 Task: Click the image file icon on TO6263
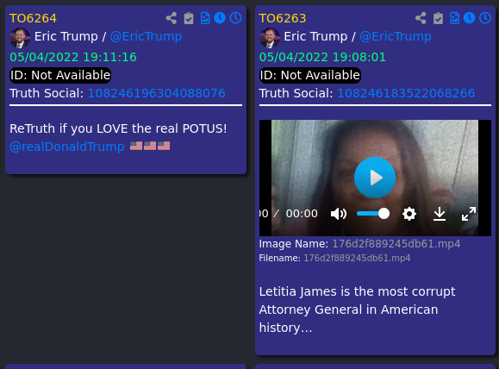coord(454,18)
